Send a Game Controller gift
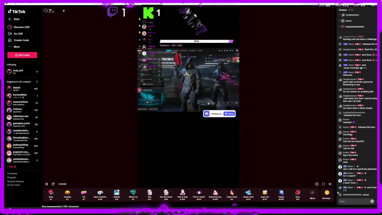 pyautogui.click(x=100, y=194)
